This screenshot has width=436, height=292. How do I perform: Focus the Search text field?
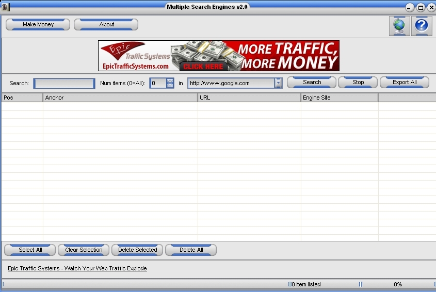(x=64, y=83)
